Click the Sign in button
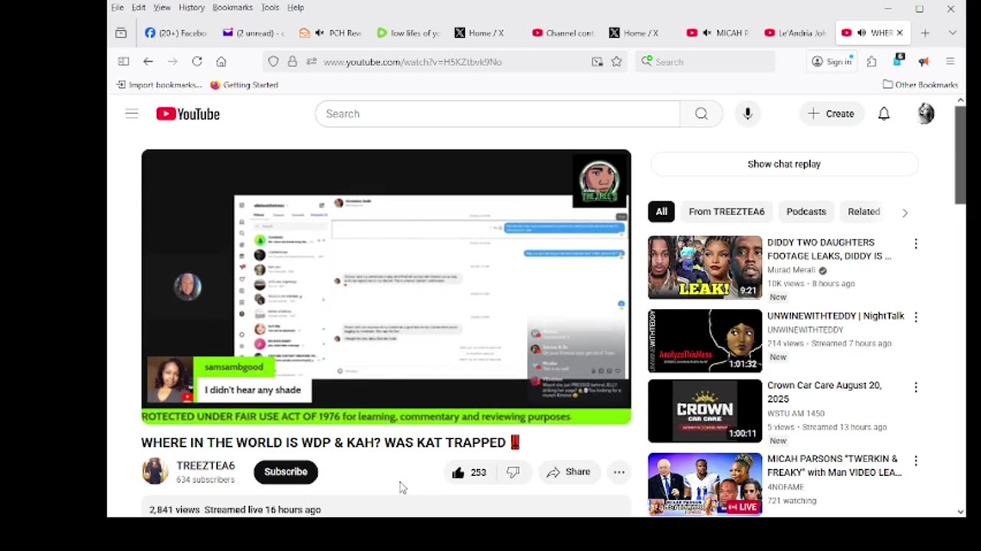981x551 pixels. coord(832,61)
